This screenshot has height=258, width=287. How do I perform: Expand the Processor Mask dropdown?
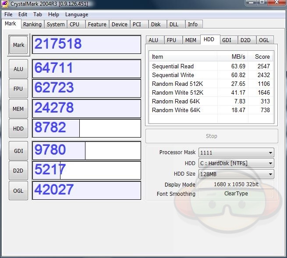coord(270,153)
